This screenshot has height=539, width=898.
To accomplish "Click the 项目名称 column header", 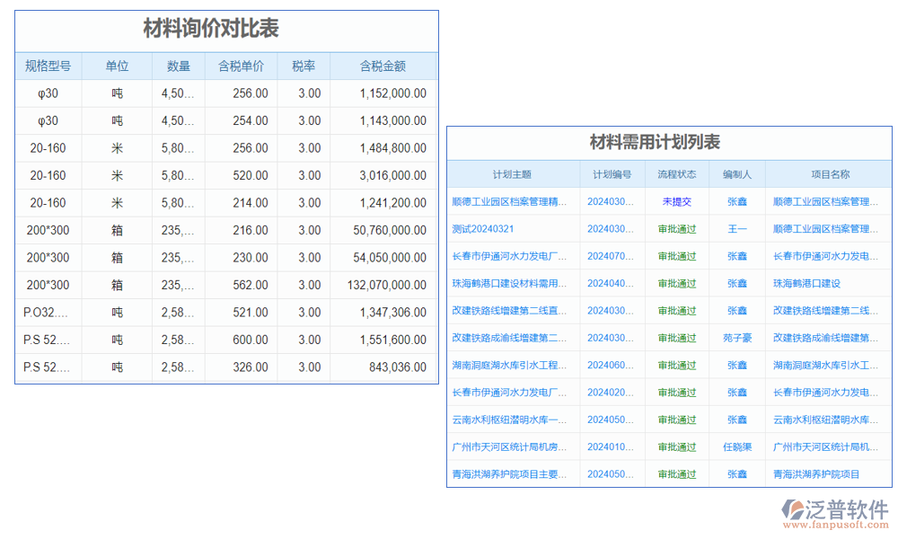I will pos(830,174).
